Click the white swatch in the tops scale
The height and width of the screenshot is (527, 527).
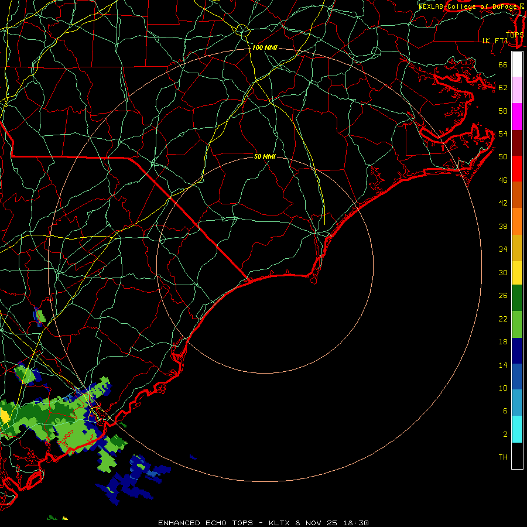[x=517, y=64]
